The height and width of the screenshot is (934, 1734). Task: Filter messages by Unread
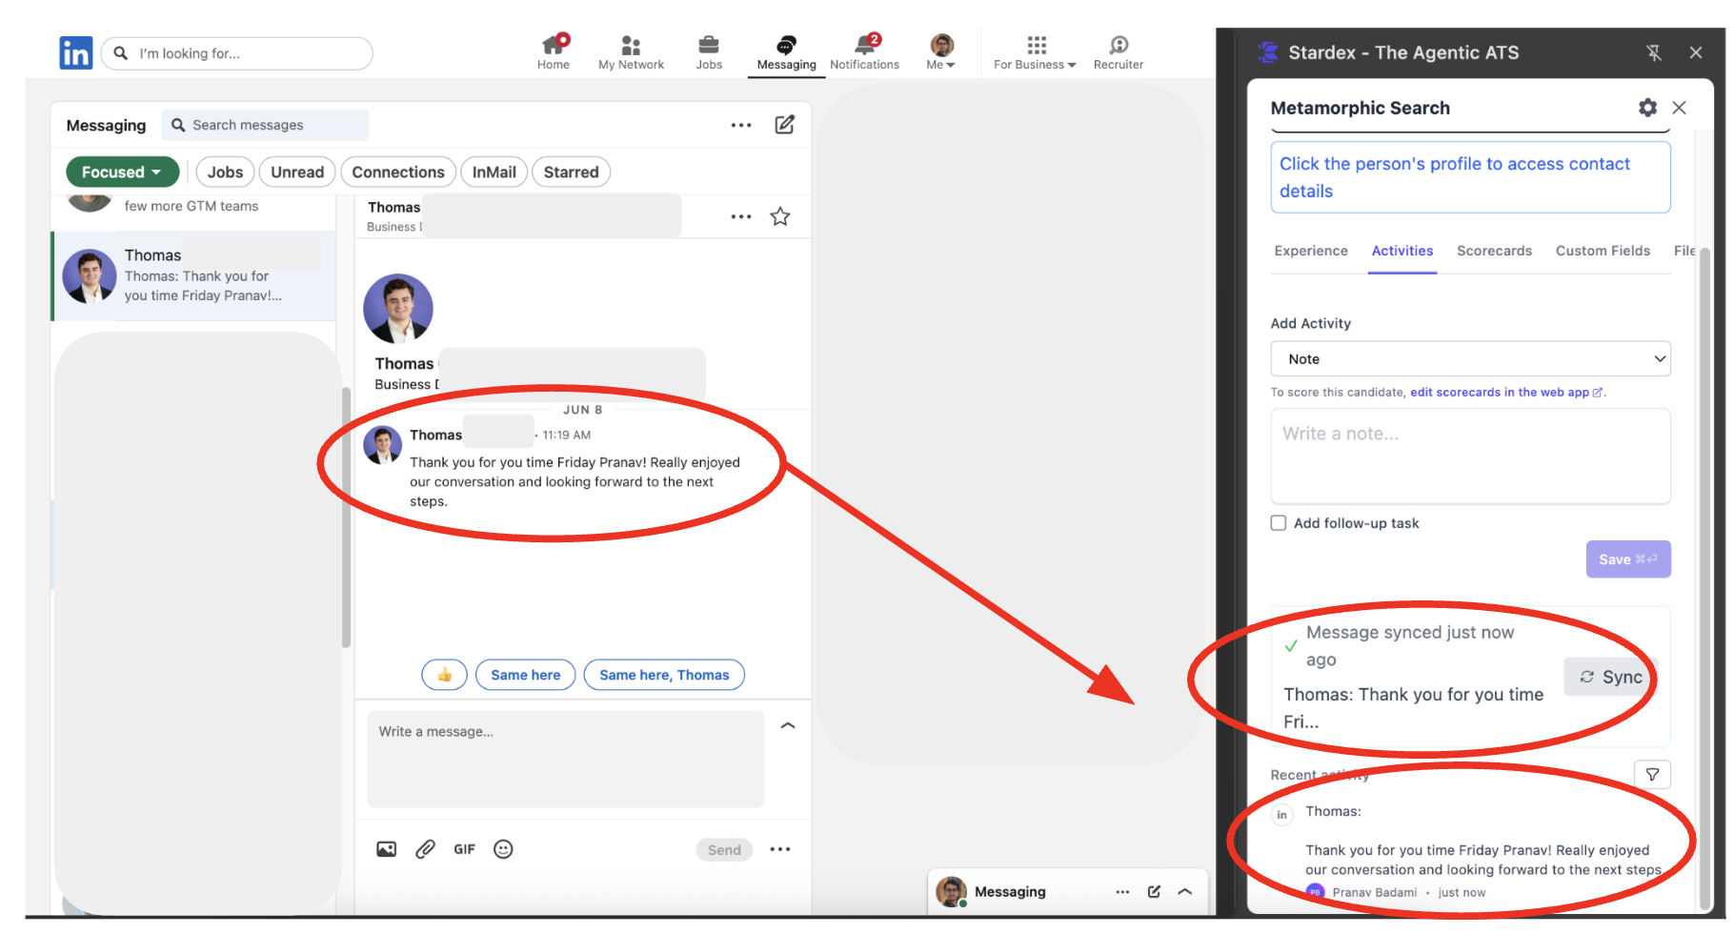297,173
